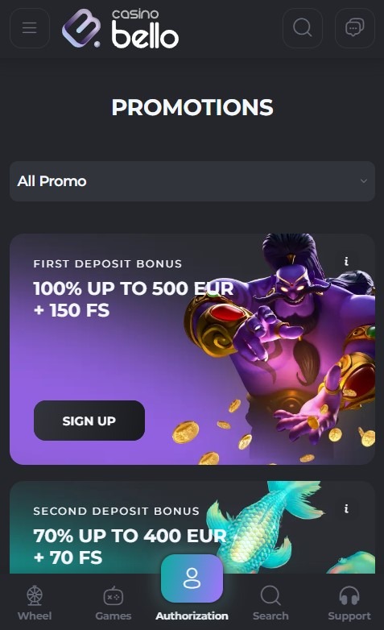Open the Wheel icon in bottom bar
This screenshot has width=384, height=630.
click(x=35, y=595)
